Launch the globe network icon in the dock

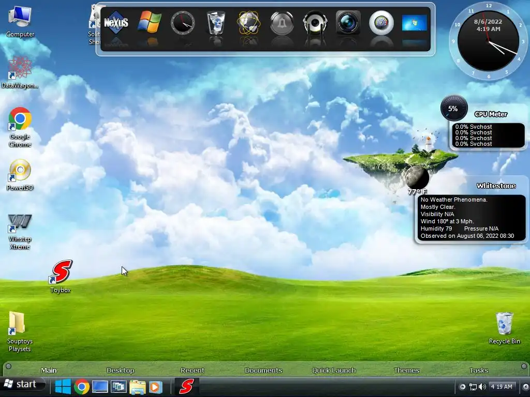coord(249,23)
